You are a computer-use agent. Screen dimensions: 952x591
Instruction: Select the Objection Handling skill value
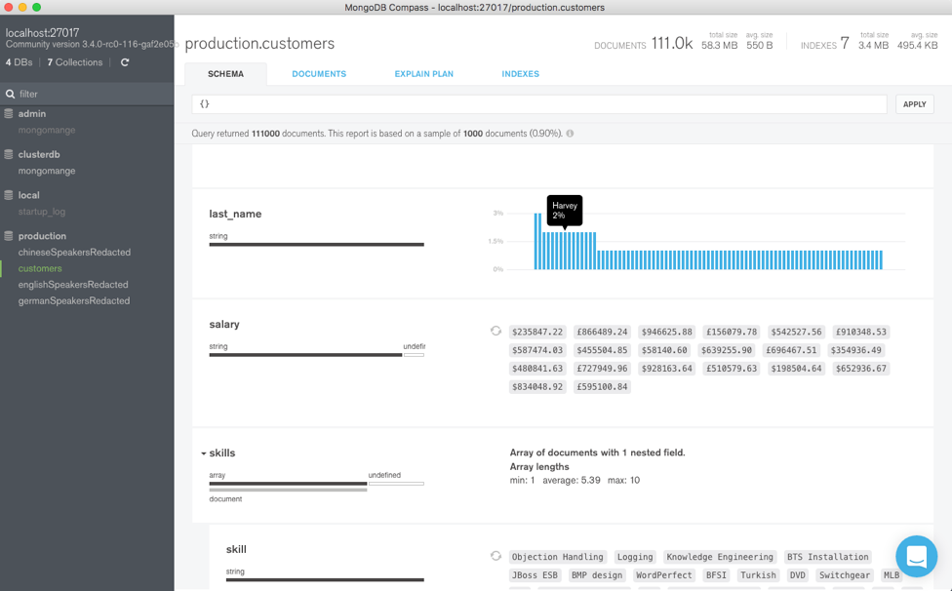(557, 557)
